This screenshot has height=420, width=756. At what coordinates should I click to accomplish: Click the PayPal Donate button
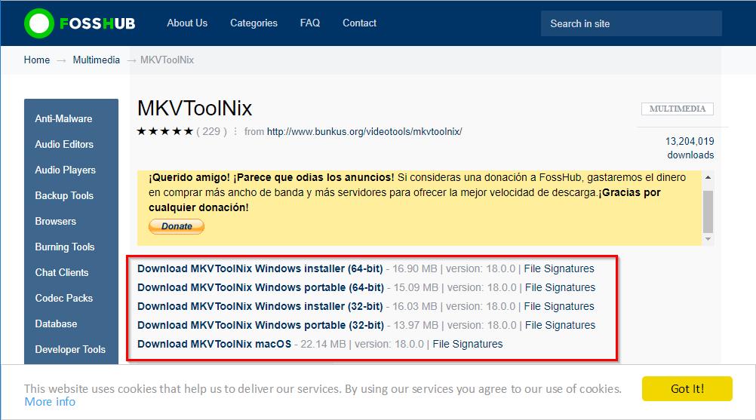pyautogui.click(x=177, y=226)
